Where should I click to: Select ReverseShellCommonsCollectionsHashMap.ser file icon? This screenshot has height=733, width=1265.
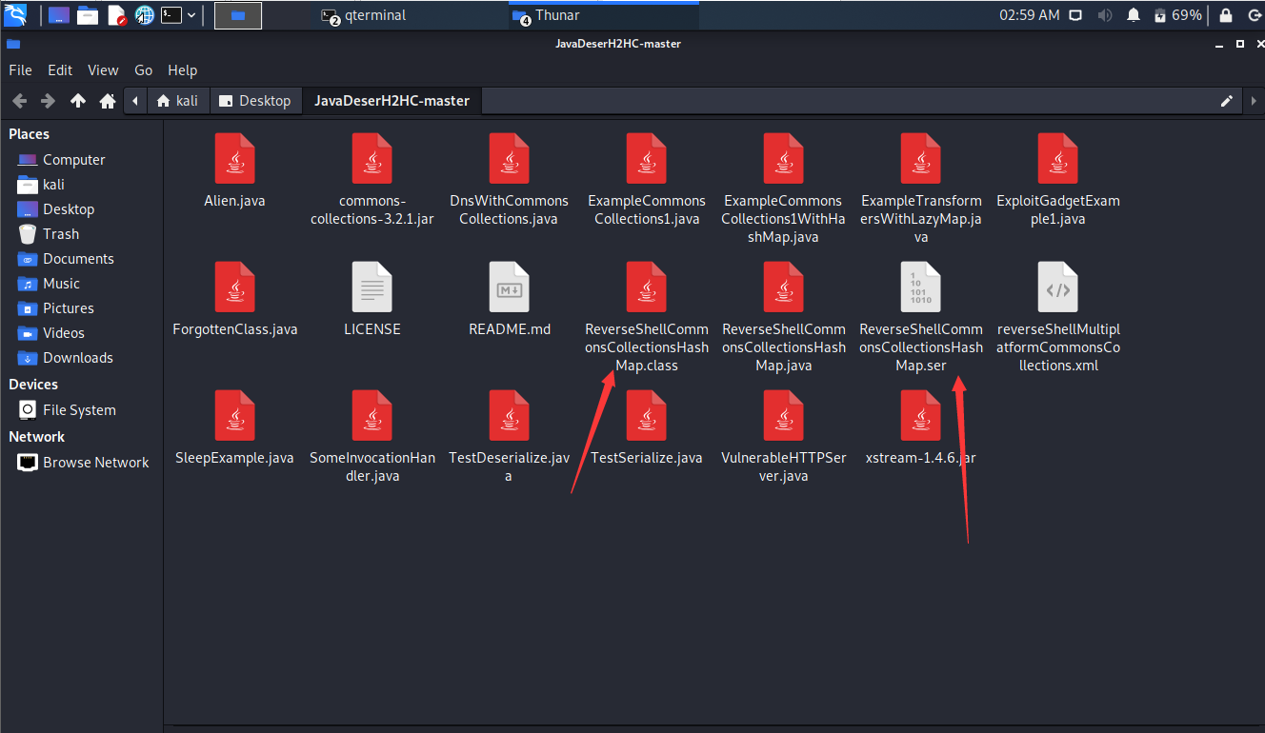point(920,287)
